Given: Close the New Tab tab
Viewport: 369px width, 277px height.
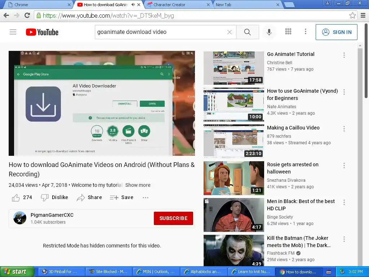Looking at the screenshot, I should pos(278,4).
